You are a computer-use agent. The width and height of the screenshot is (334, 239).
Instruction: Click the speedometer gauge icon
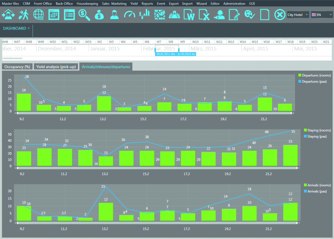129,15
